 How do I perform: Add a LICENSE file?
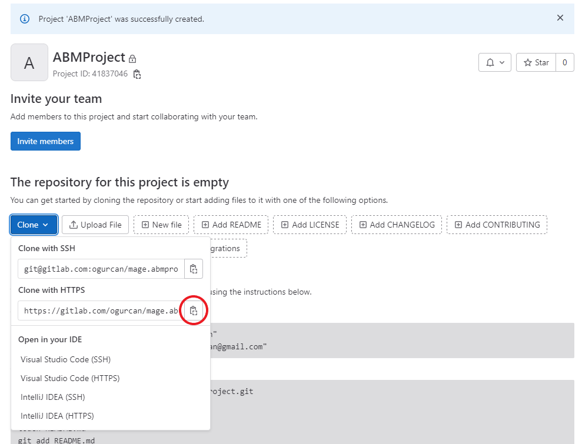tap(310, 225)
